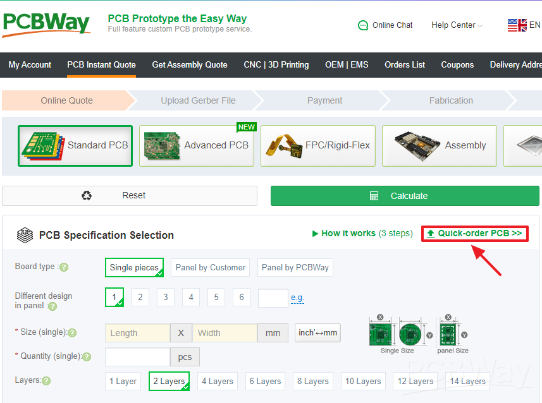This screenshot has width=542, height=403.
Task: Open Quick-order PCB page
Action: click(x=474, y=233)
